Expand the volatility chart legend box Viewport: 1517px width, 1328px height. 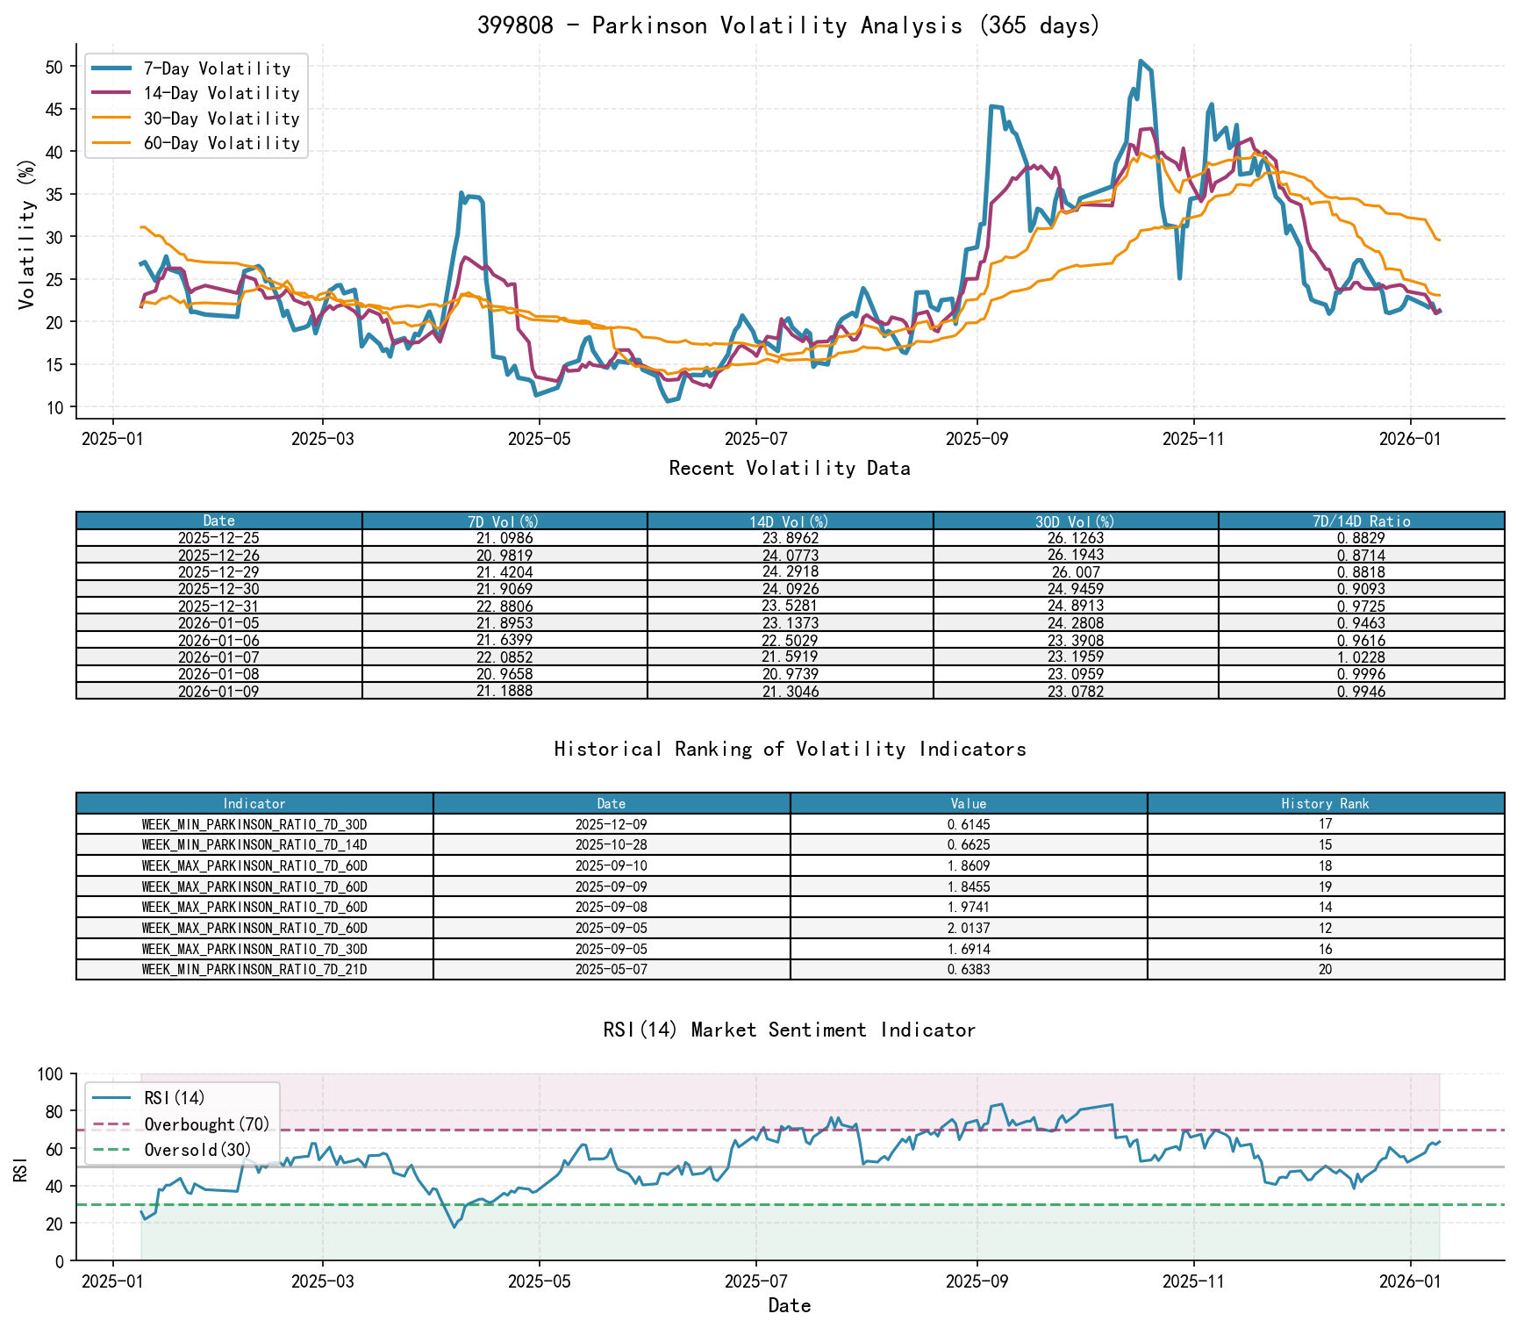(x=195, y=105)
